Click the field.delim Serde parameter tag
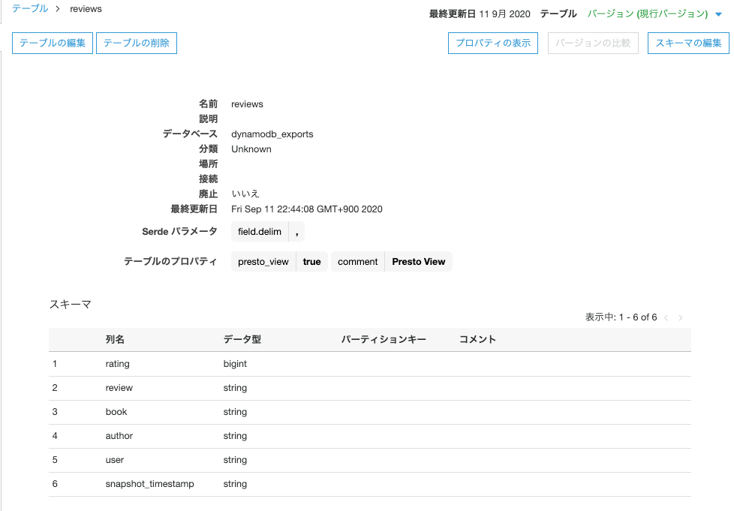 click(x=258, y=231)
